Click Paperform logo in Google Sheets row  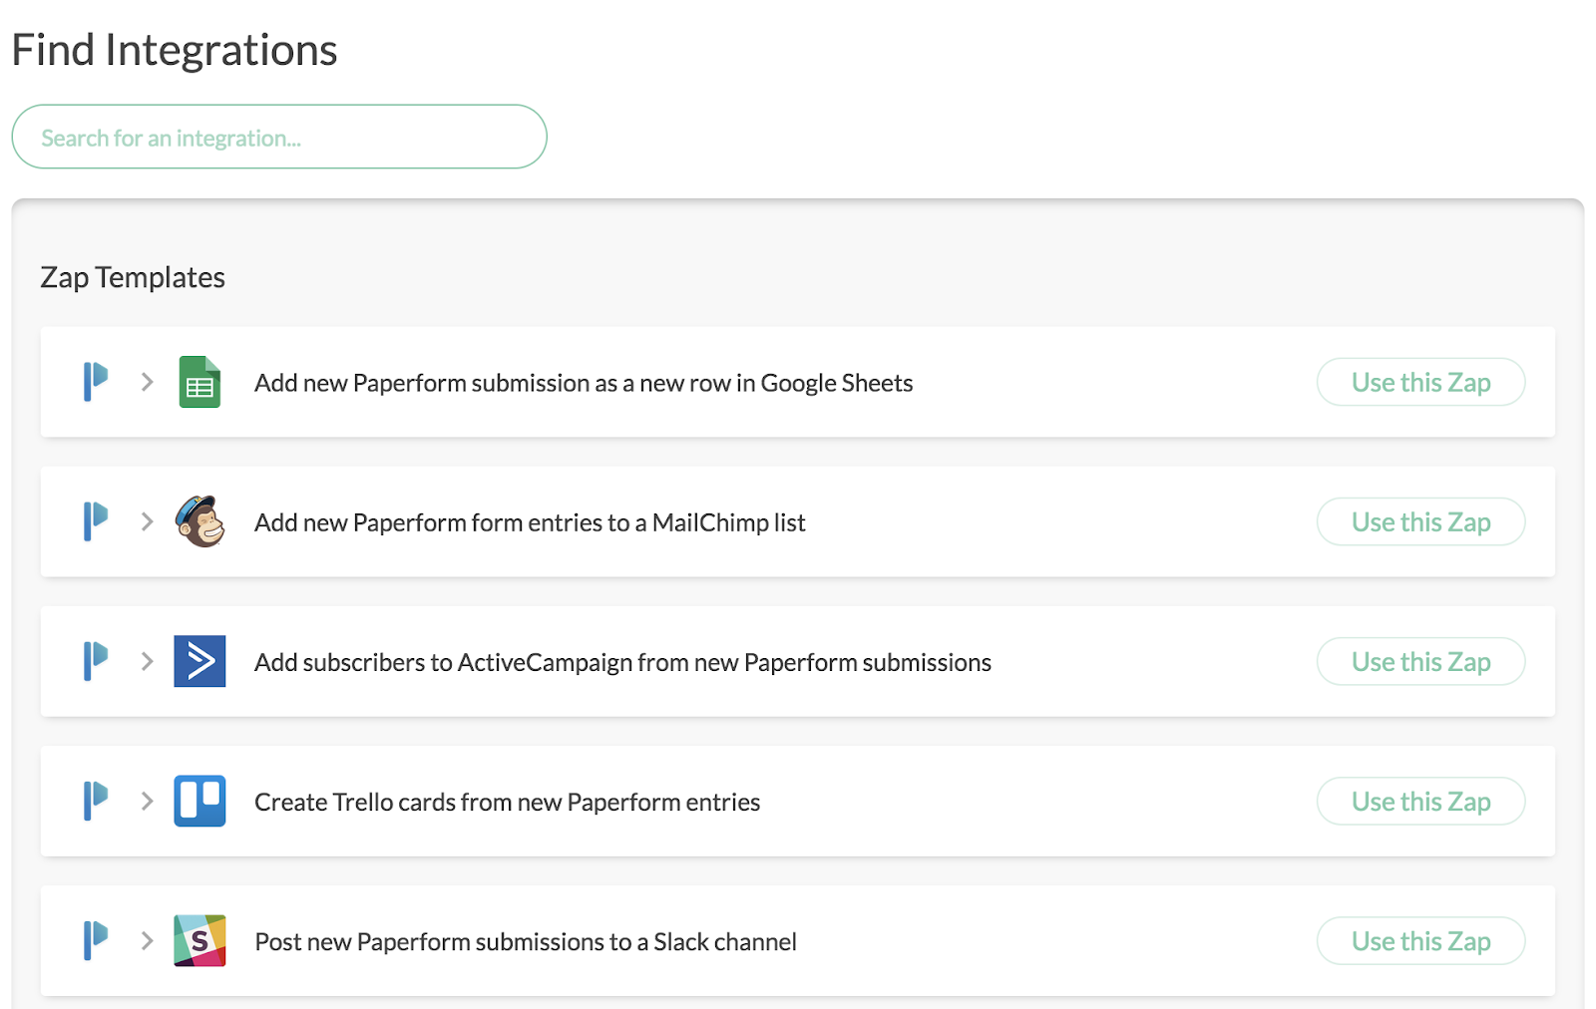point(96,382)
